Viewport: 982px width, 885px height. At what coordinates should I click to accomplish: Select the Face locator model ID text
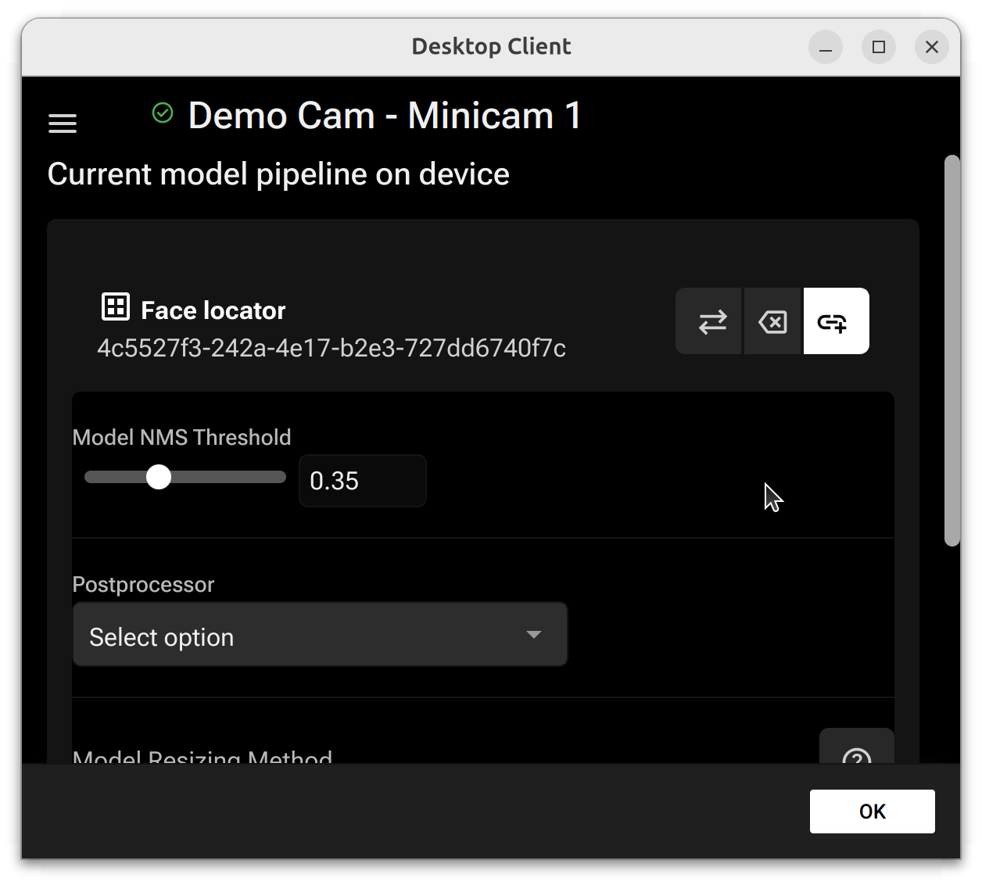(332, 348)
